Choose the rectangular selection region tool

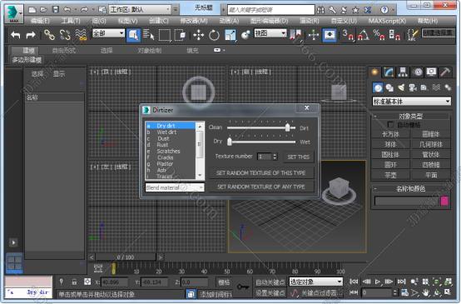[165, 35]
